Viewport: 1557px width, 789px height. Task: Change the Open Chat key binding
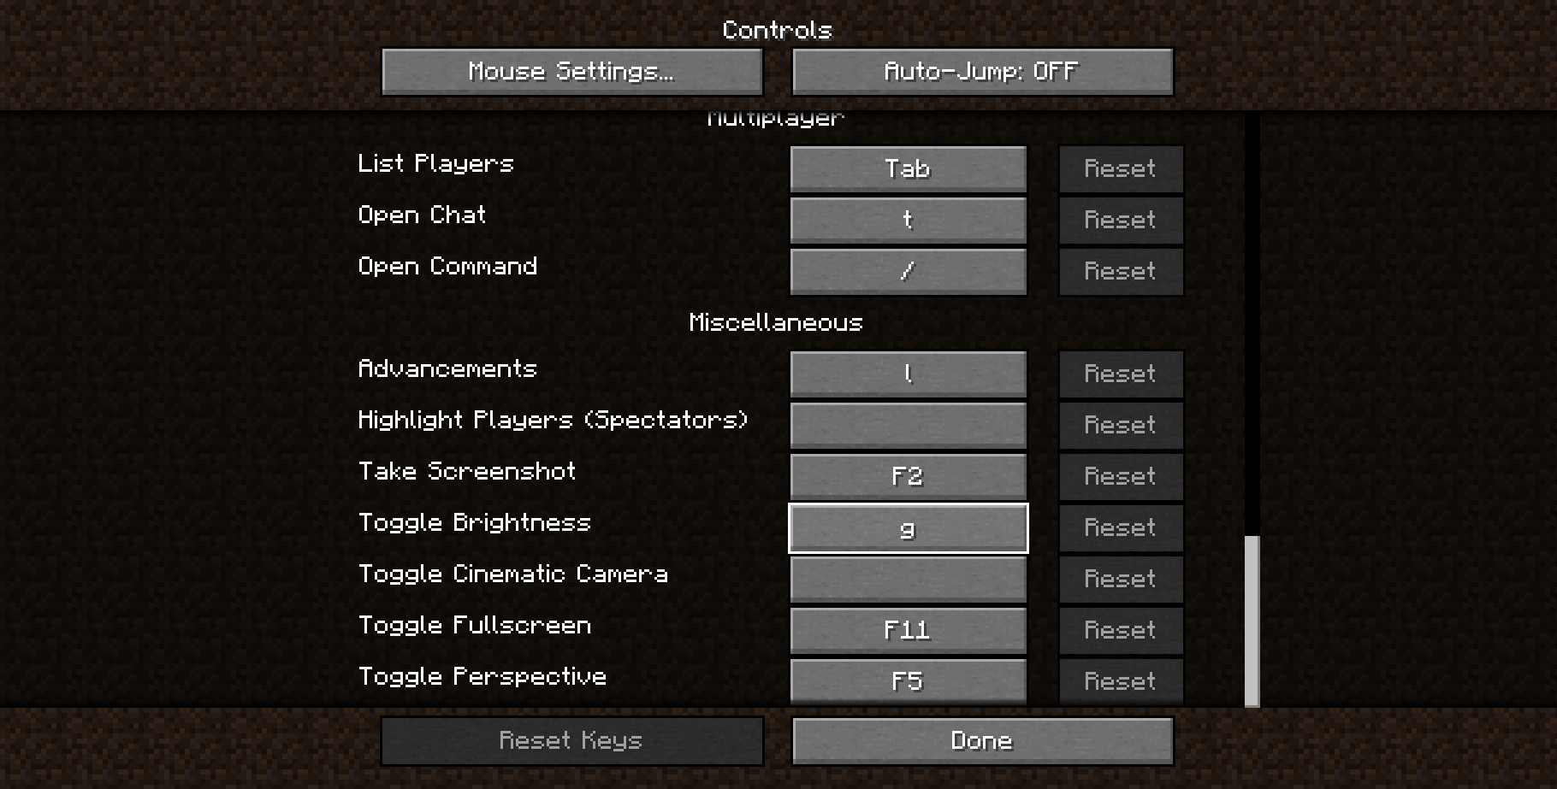point(908,220)
